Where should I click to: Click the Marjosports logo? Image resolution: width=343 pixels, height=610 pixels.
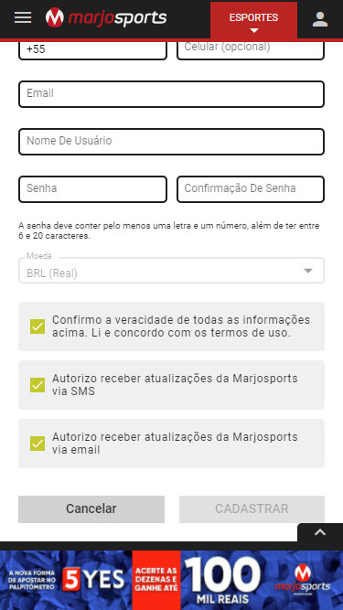click(x=106, y=18)
